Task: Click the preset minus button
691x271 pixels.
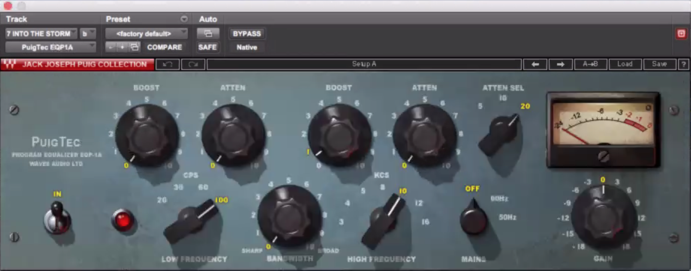Action: pos(111,47)
